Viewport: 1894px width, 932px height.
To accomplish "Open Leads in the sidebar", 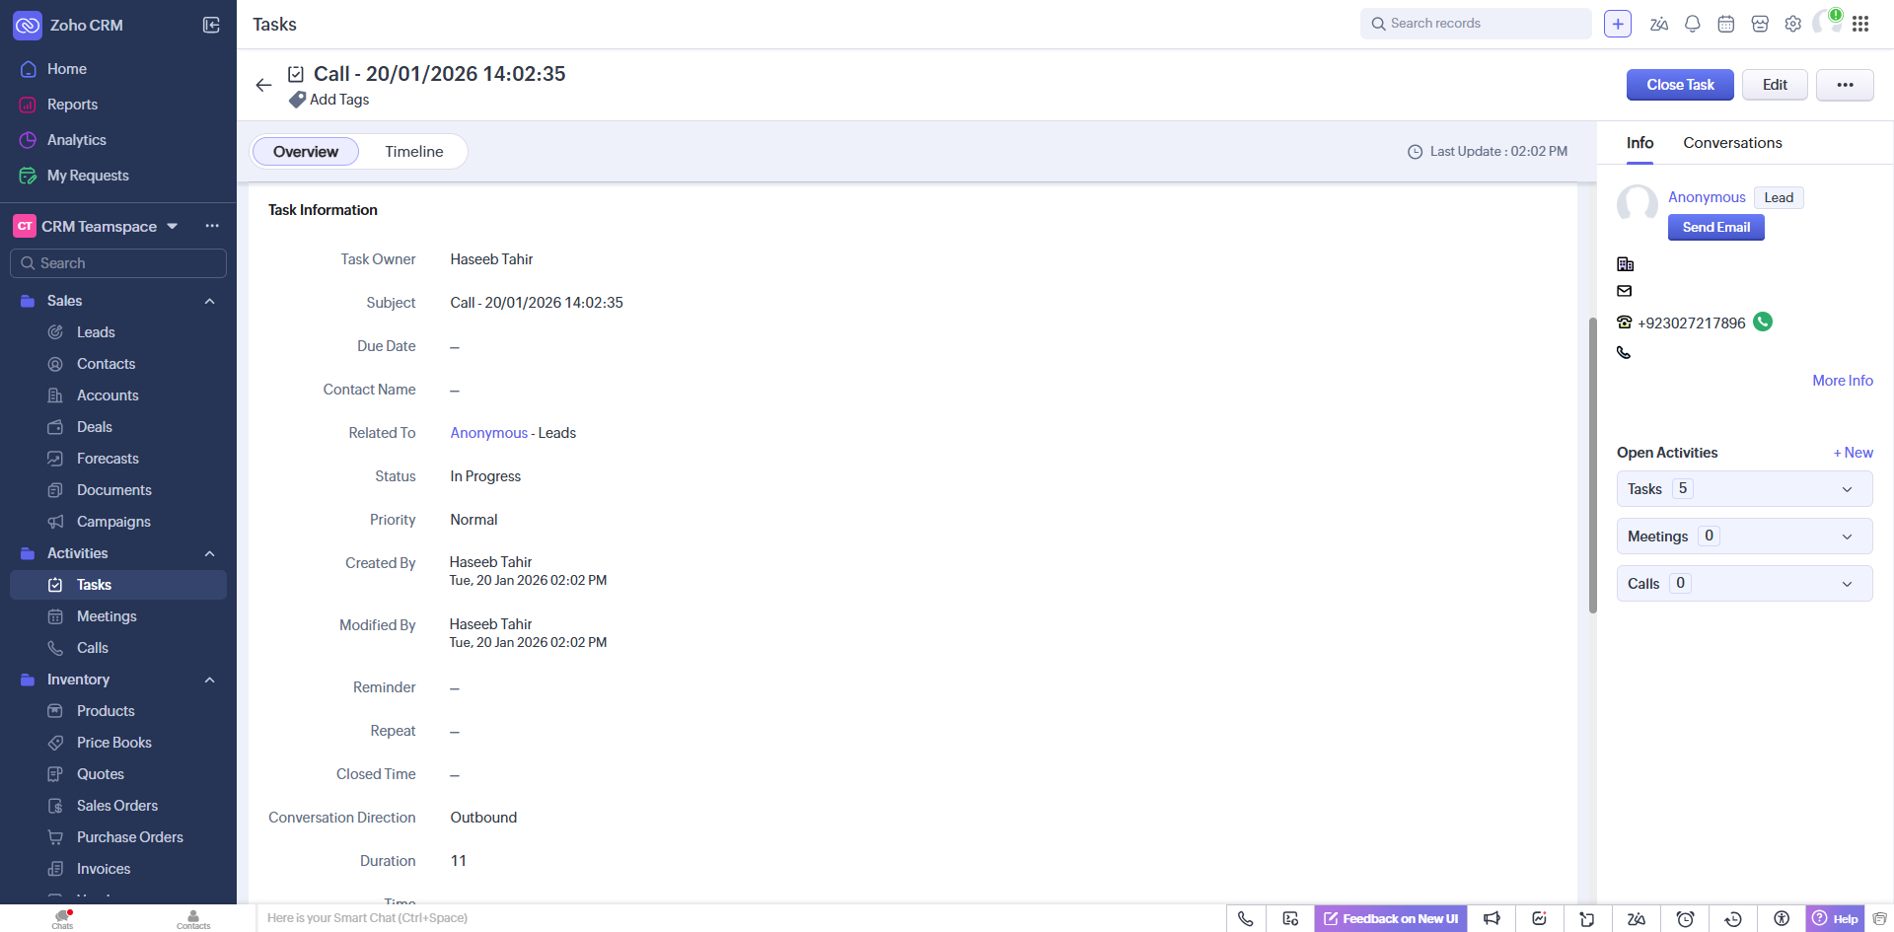I will click(x=96, y=332).
